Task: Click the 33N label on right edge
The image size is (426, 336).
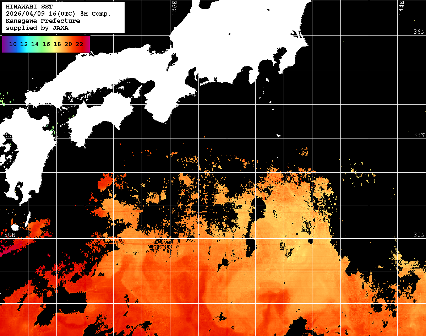Action: click(419, 135)
